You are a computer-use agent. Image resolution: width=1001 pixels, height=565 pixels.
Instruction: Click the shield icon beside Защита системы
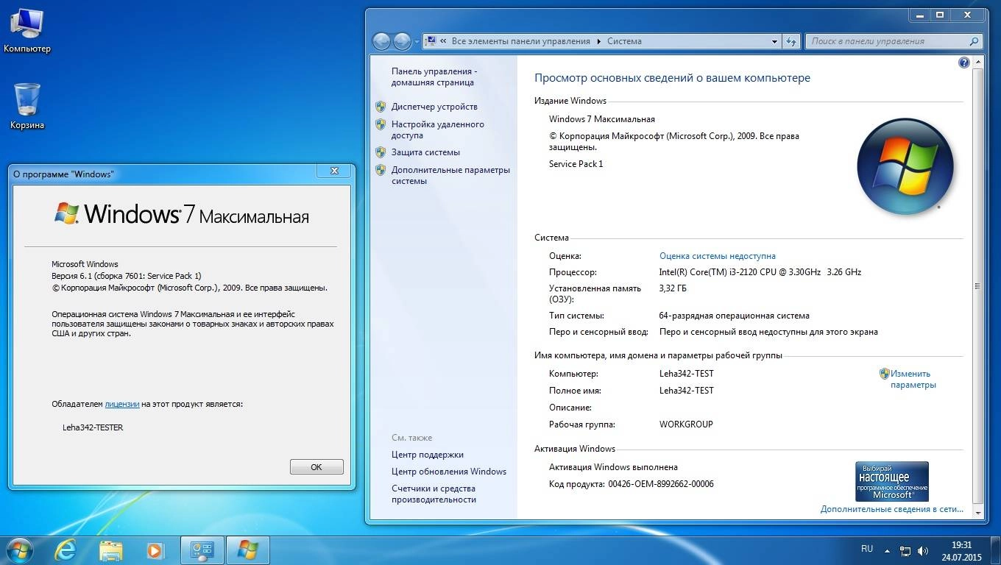381,152
